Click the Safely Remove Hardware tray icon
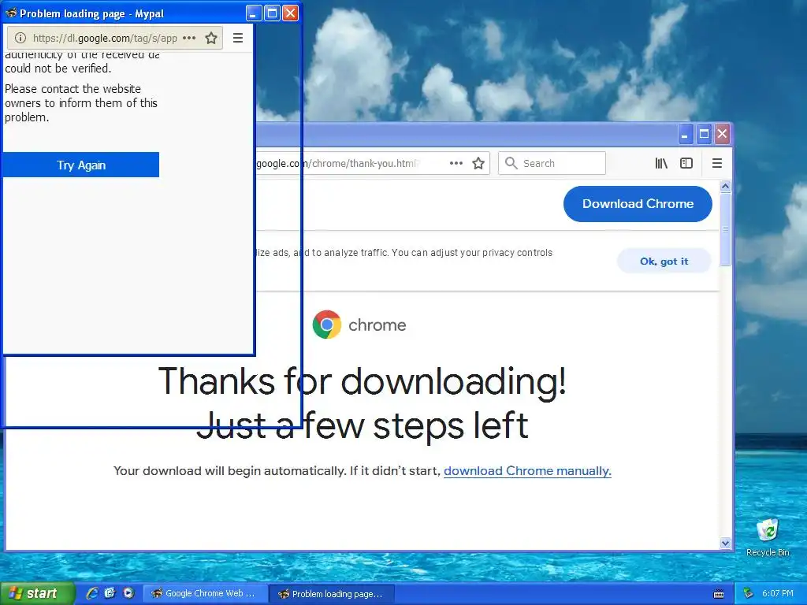Viewport: 807px width, 605px height. tap(749, 594)
